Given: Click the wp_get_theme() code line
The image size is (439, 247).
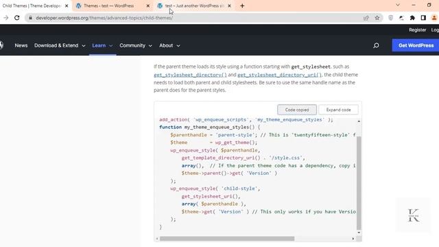Looking at the screenshot, I should [x=213, y=143].
